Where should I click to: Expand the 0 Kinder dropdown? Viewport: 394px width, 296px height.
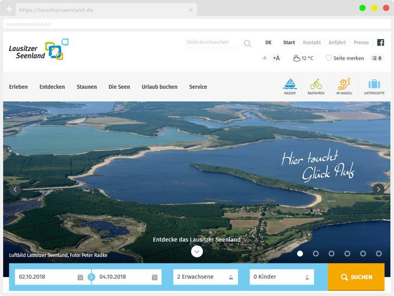click(x=281, y=277)
